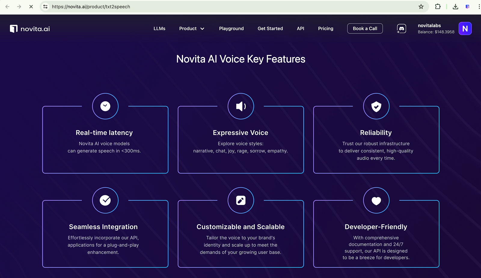
Task: Click the Reliability card title
Action: (376, 133)
